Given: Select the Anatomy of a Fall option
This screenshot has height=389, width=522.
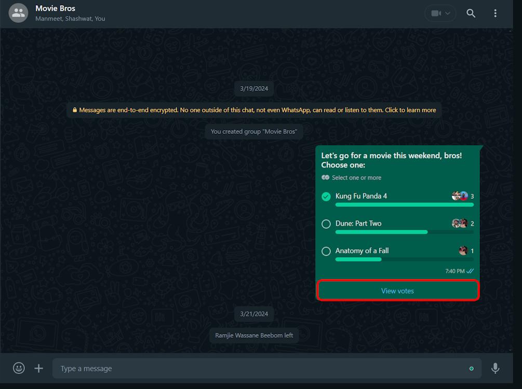Looking at the screenshot, I should click(x=326, y=251).
